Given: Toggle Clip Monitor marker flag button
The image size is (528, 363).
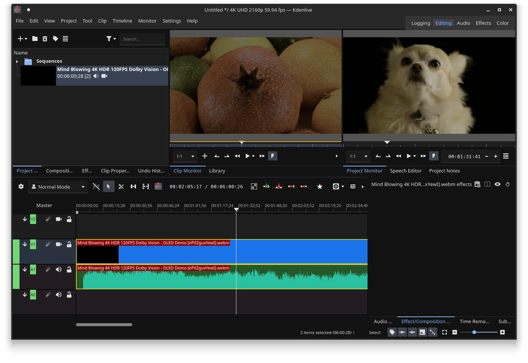Looking at the screenshot, I should (x=272, y=156).
